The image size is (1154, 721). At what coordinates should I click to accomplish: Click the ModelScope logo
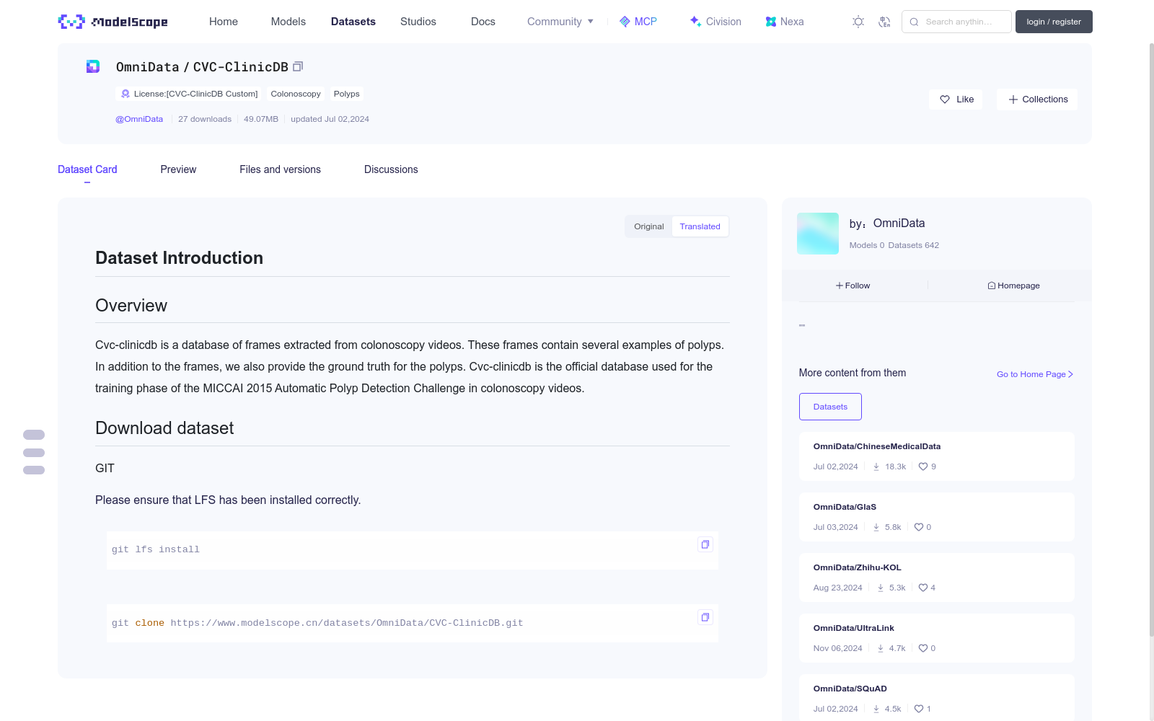(113, 22)
